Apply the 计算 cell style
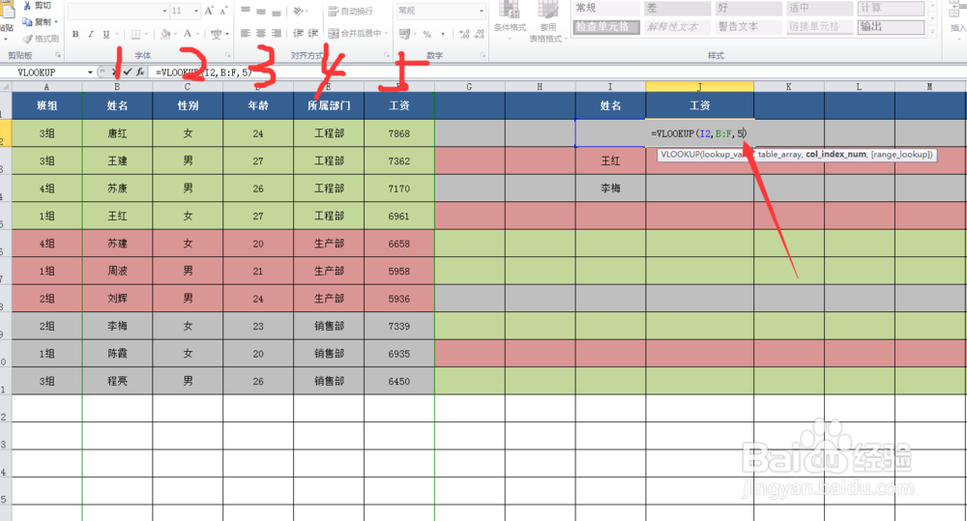Image resolution: width=967 pixels, height=521 pixels. [892, 8]
